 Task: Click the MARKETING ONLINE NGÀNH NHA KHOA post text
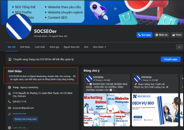point(107,87)
